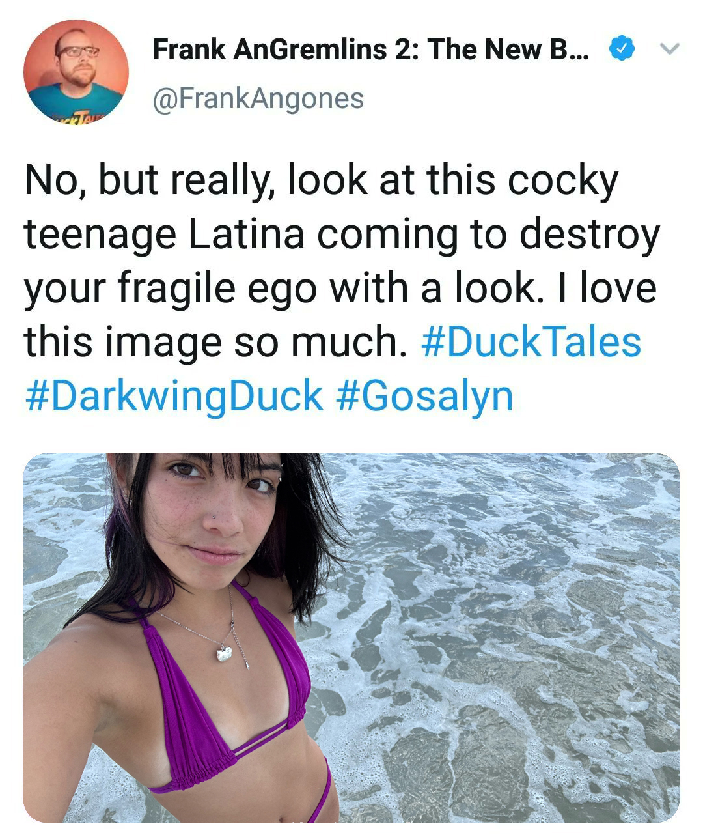Select the tweet body text
703x839 pixels.
342,288
